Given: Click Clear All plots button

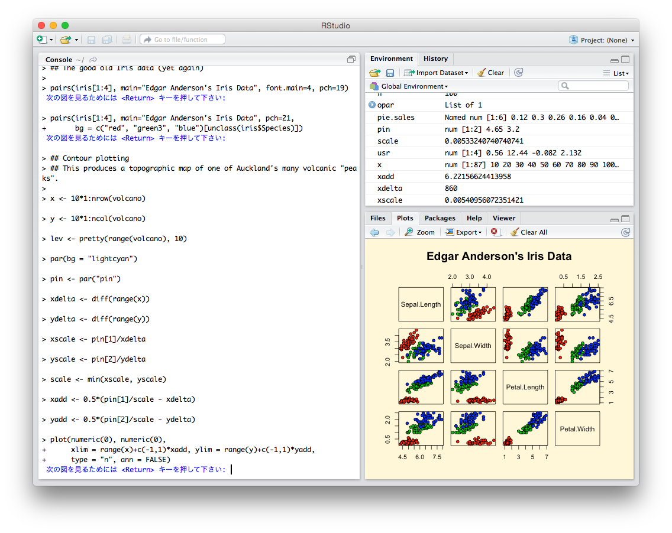Looking at the screenshot, I should 528,232.
